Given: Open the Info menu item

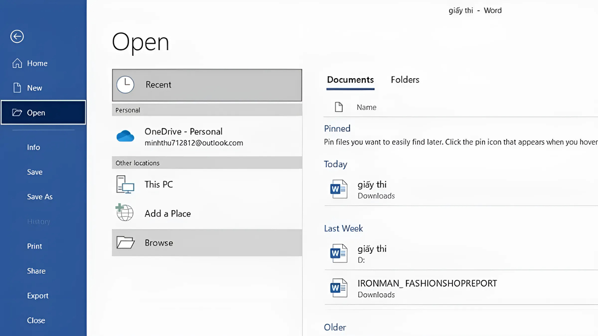Looking at the screenshot, I should [x=33, y=147].
